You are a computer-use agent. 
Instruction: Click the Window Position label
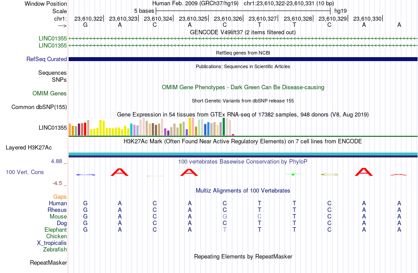pos(46,4)
